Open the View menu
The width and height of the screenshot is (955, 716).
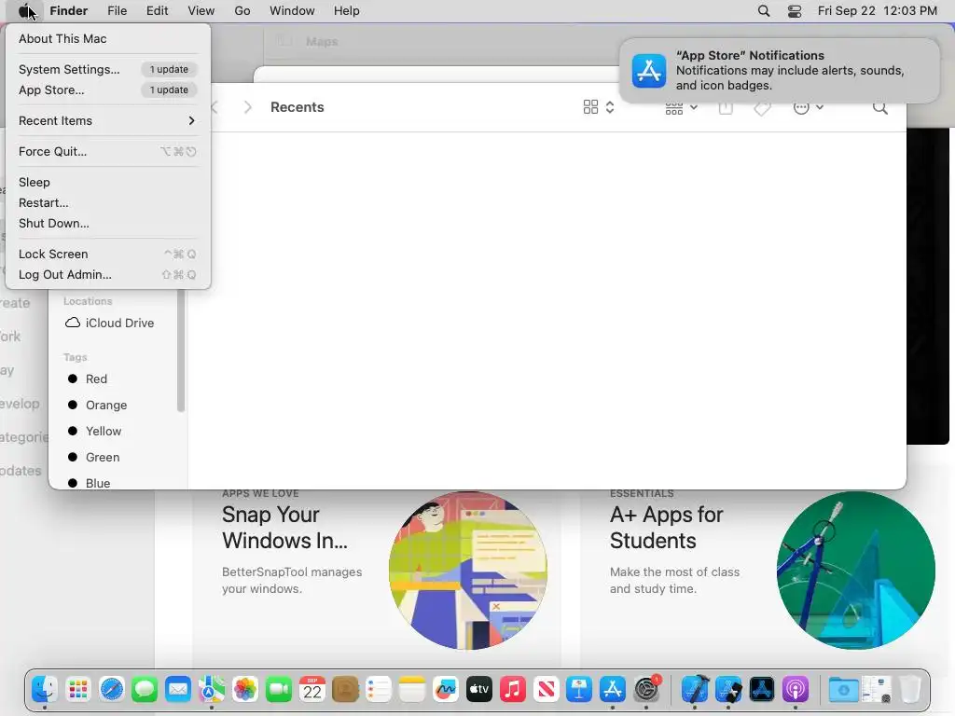point(201,11)
